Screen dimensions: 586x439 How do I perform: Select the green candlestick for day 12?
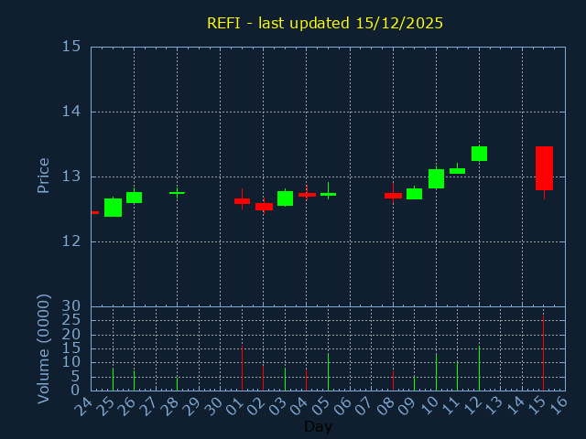tap(479, 154)
